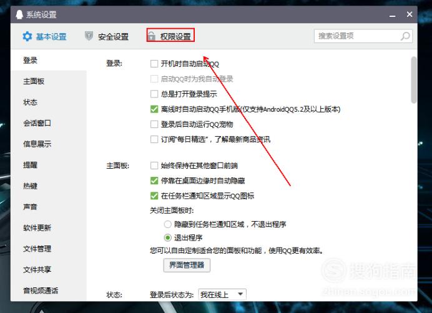Click the disabled 启动QQ时为我自动登录 checkbox
This screenshot has width=432, height=313.
[154, 79]
